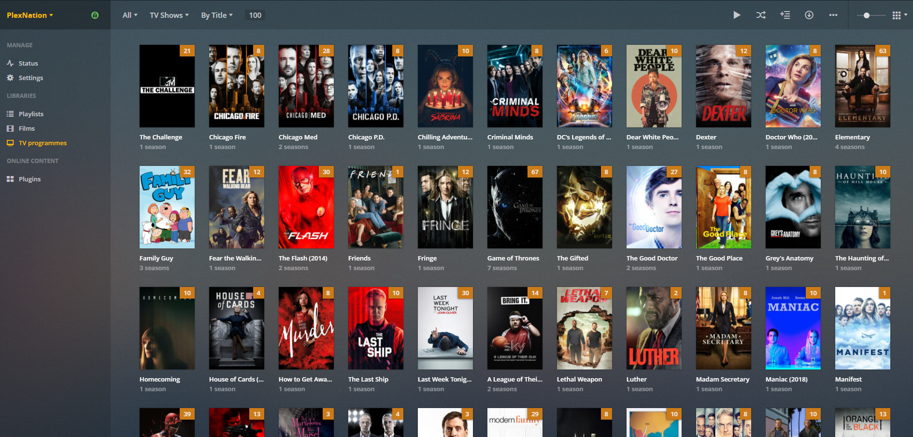Screen dimensions: 913x437
Task: Click the How to Get Away title
Action: [305, 379]
